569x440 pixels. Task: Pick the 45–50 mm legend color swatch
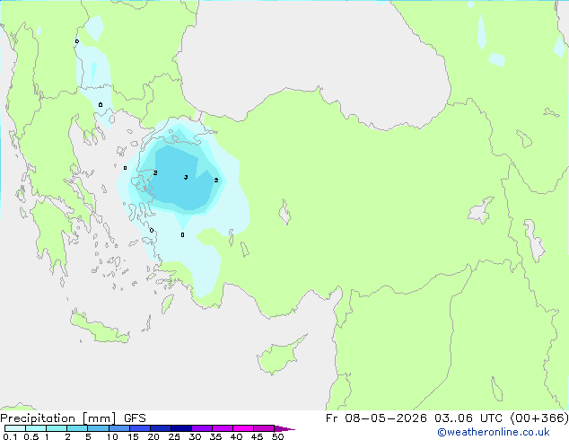[x=264, y=428]
